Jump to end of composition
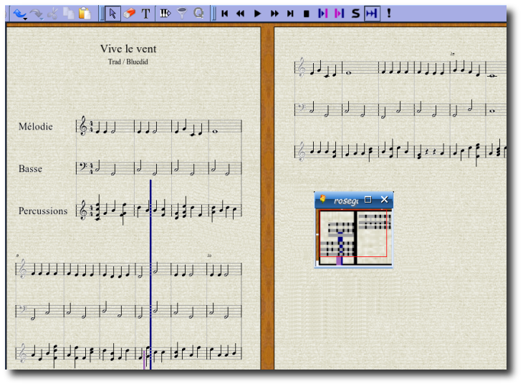 click(x=291, y=14)
